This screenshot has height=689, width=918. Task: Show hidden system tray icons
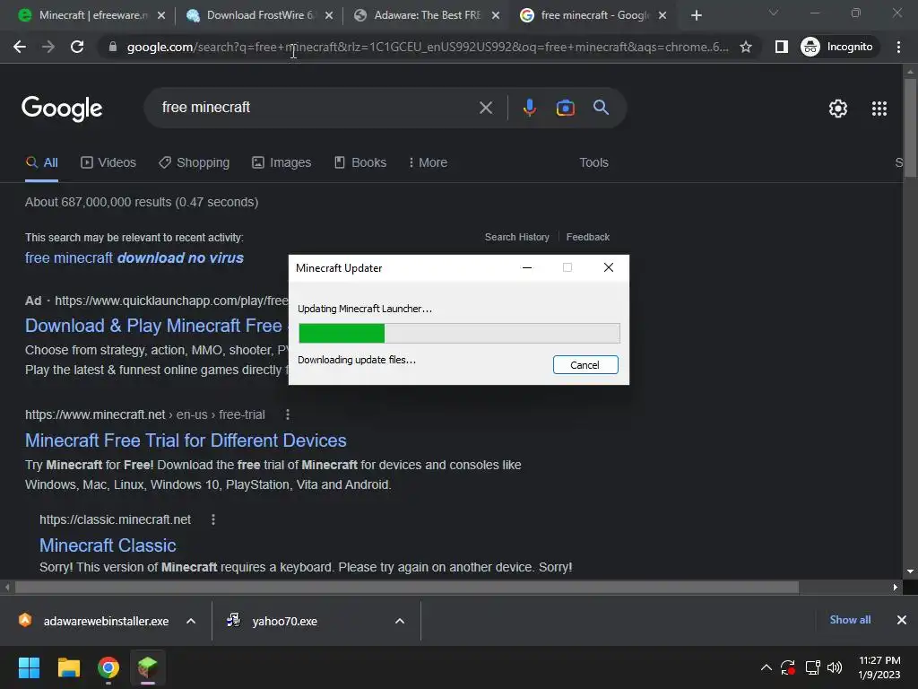(766, 667)
